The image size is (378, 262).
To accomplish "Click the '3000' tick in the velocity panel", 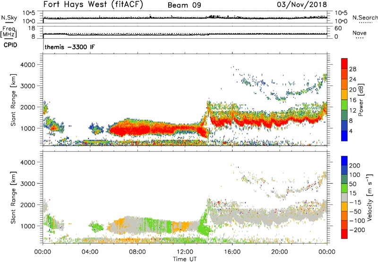I will click(x=28, y=183).
